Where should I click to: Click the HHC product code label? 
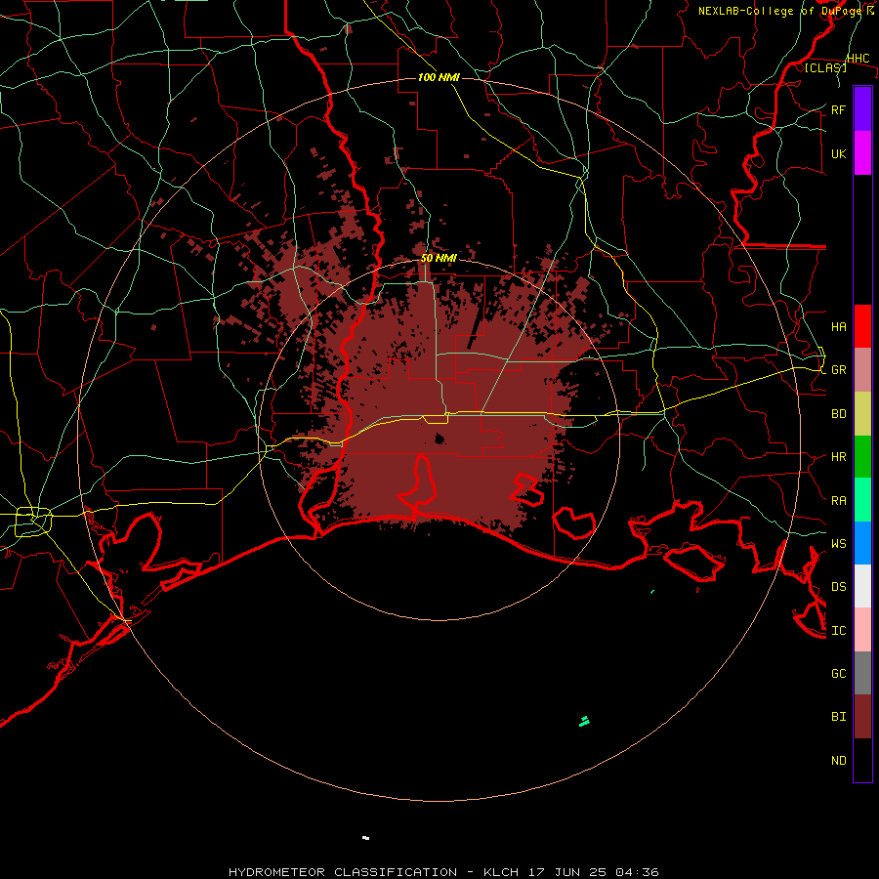(858, 59)
